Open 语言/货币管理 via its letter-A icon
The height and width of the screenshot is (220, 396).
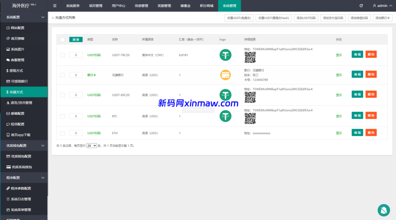tap(8, 103)
